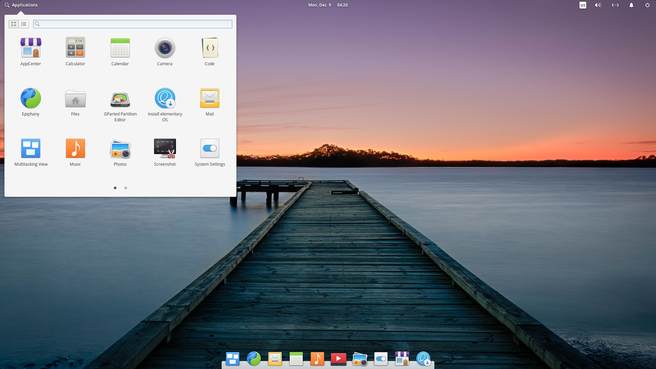
Task: Switch to grid view layout
Action: [x=14, y=24]
